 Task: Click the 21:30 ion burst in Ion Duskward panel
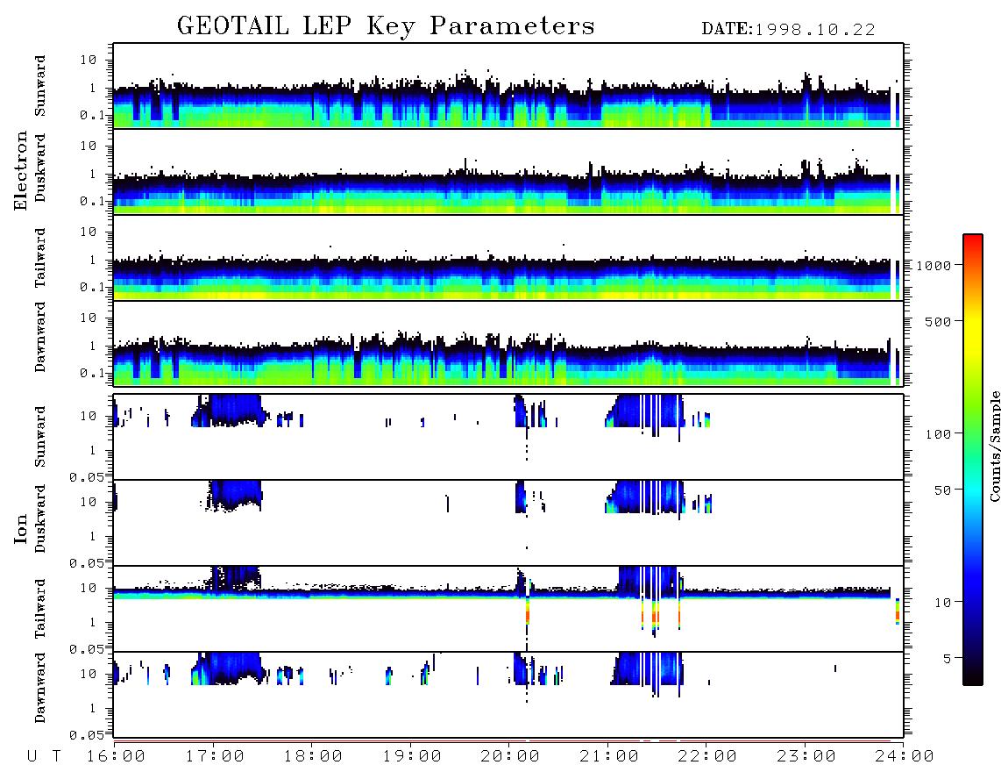645,497
